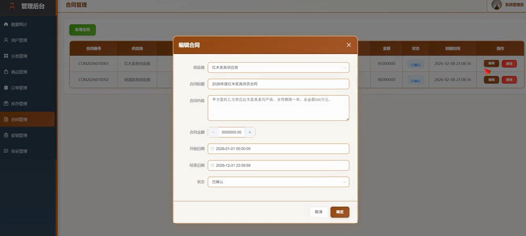
Task: Click the 系统管理员 avatar
Action: 496,5
